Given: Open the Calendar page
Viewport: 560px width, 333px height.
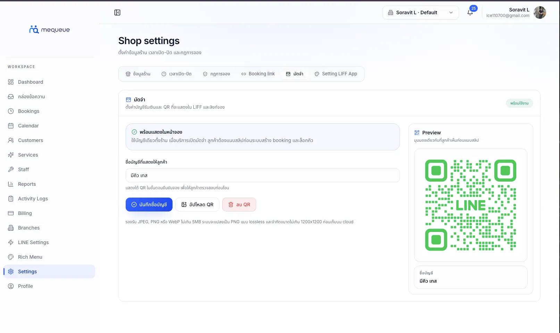Looking at the screenshot, I should coord(49,126).
